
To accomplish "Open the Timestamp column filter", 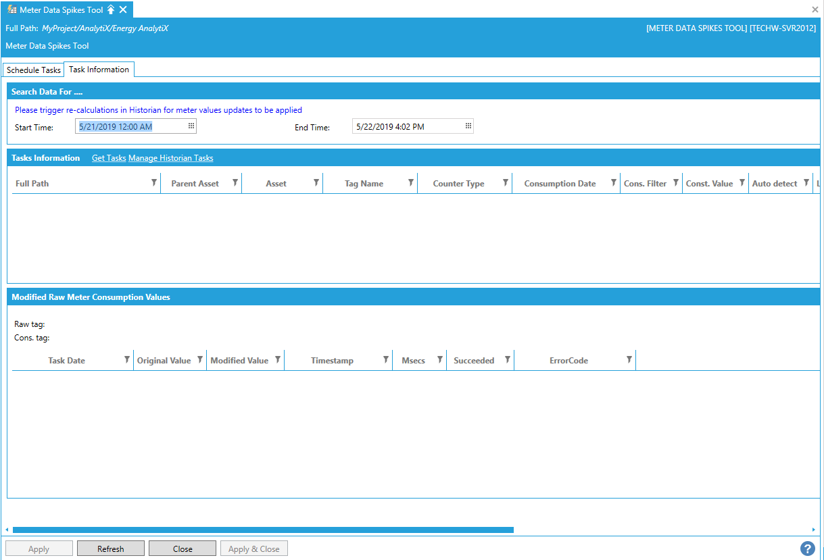I will [x=385, y=360].
